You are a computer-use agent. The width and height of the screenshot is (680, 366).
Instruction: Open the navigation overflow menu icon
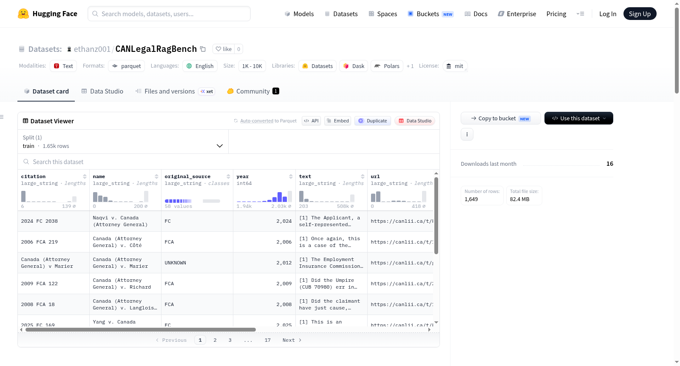(580, 14)
